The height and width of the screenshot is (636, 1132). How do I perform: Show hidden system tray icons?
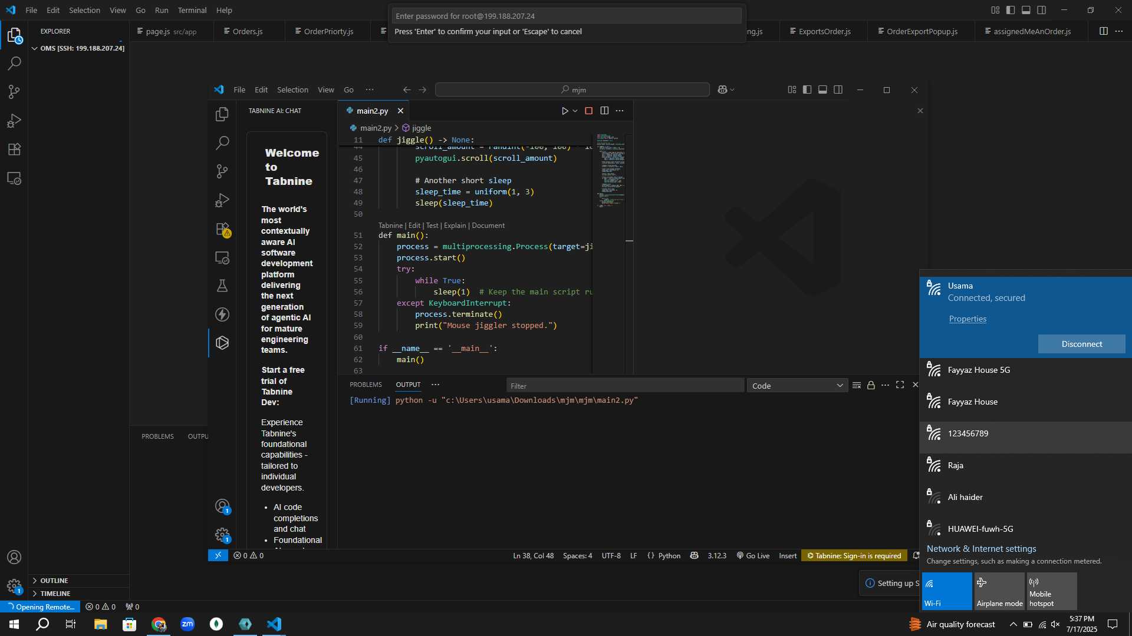tap(1013, 624)
